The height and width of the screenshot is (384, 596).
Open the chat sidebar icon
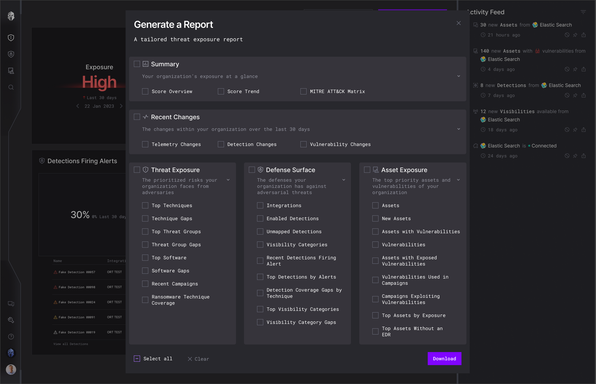point(11,304)
